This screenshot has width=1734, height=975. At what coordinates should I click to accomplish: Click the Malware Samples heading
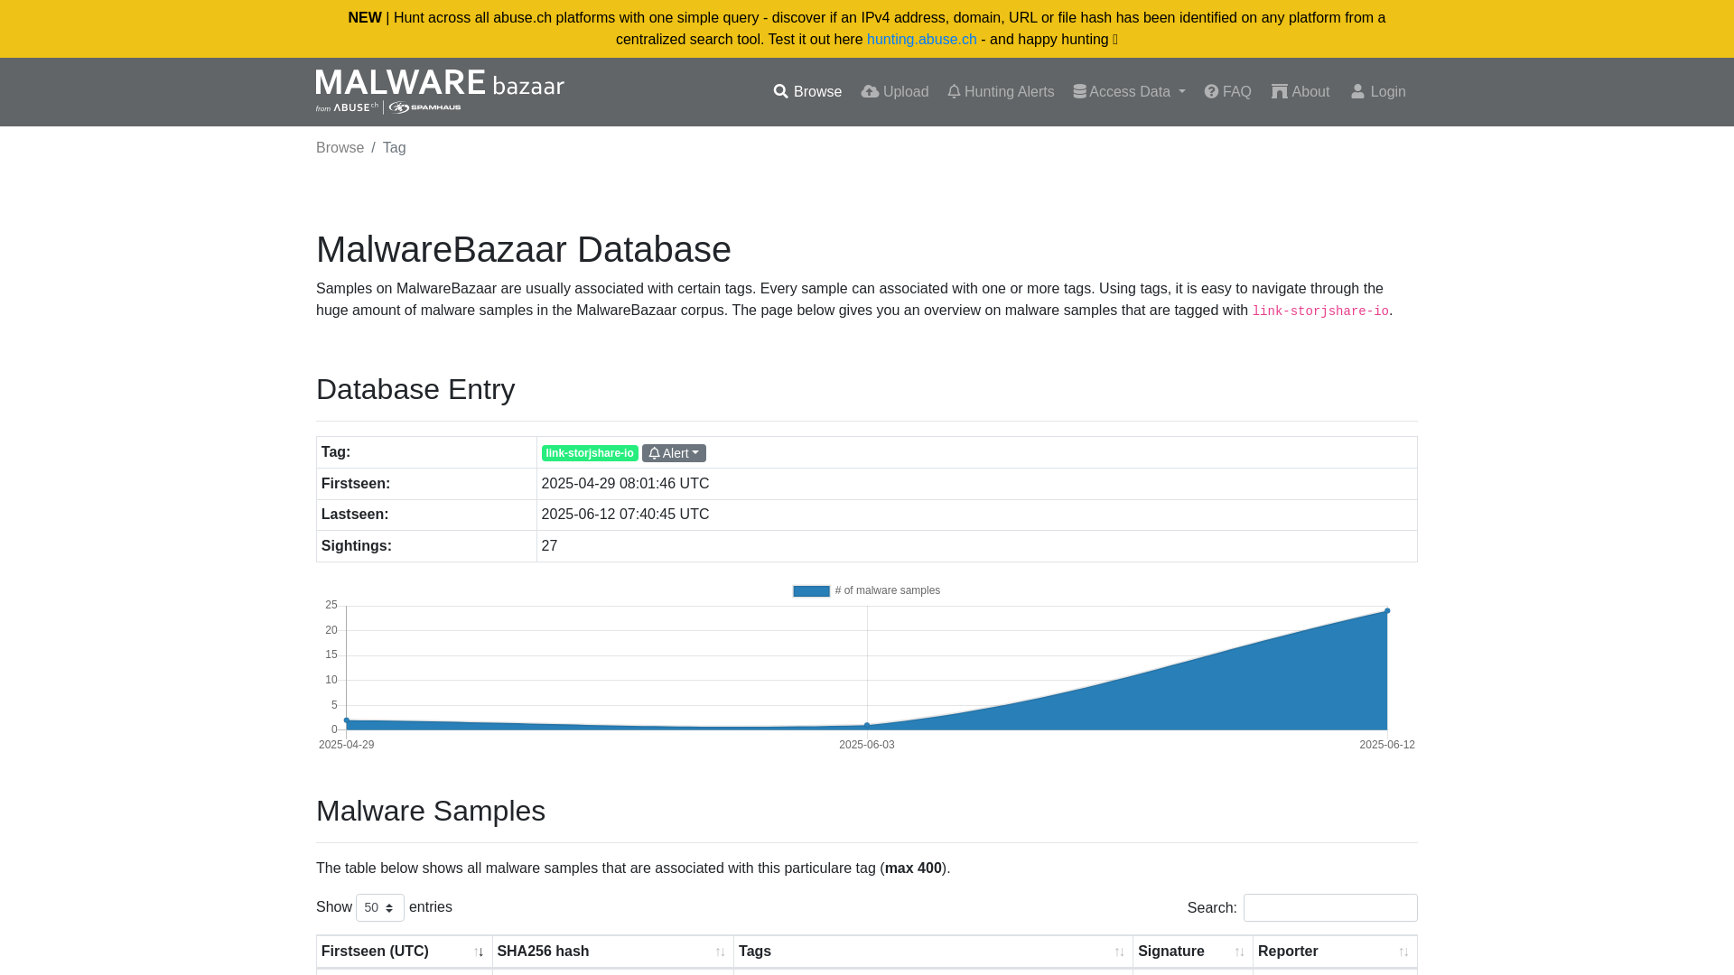pos(431,812)
